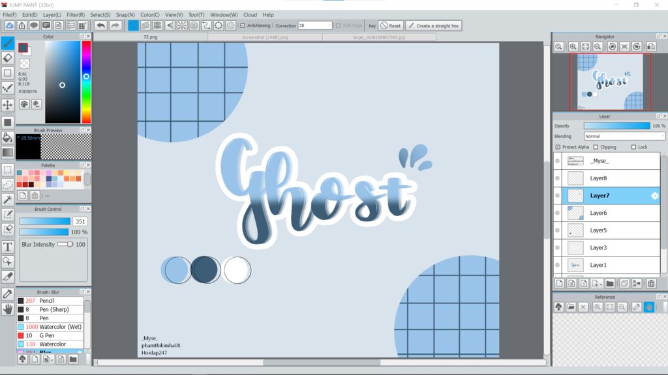The height and width of the screenshot is (375, 668).
Task: Enable the curve snap
Action: 206,25
